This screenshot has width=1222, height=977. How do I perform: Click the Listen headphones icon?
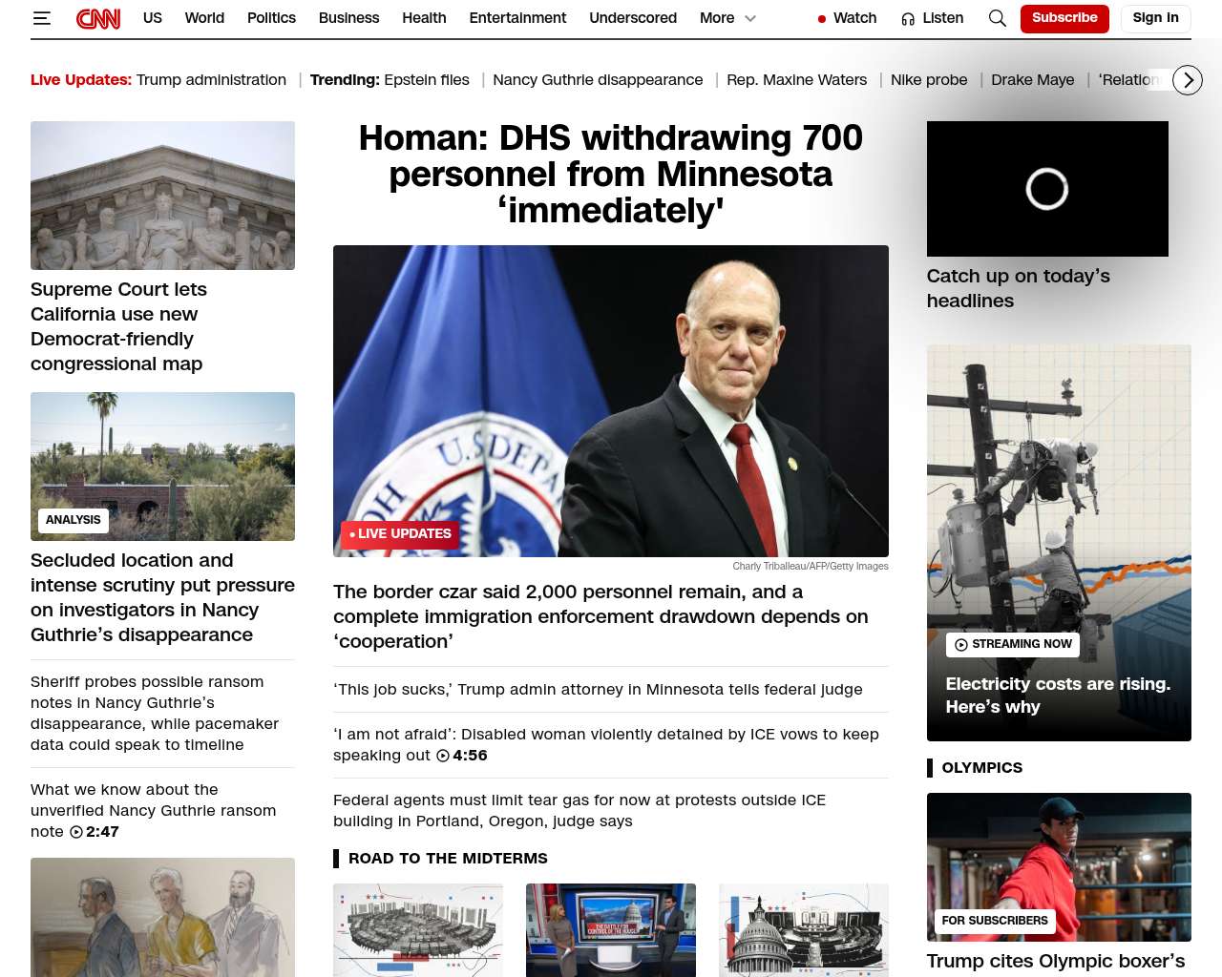click(908, 18)
